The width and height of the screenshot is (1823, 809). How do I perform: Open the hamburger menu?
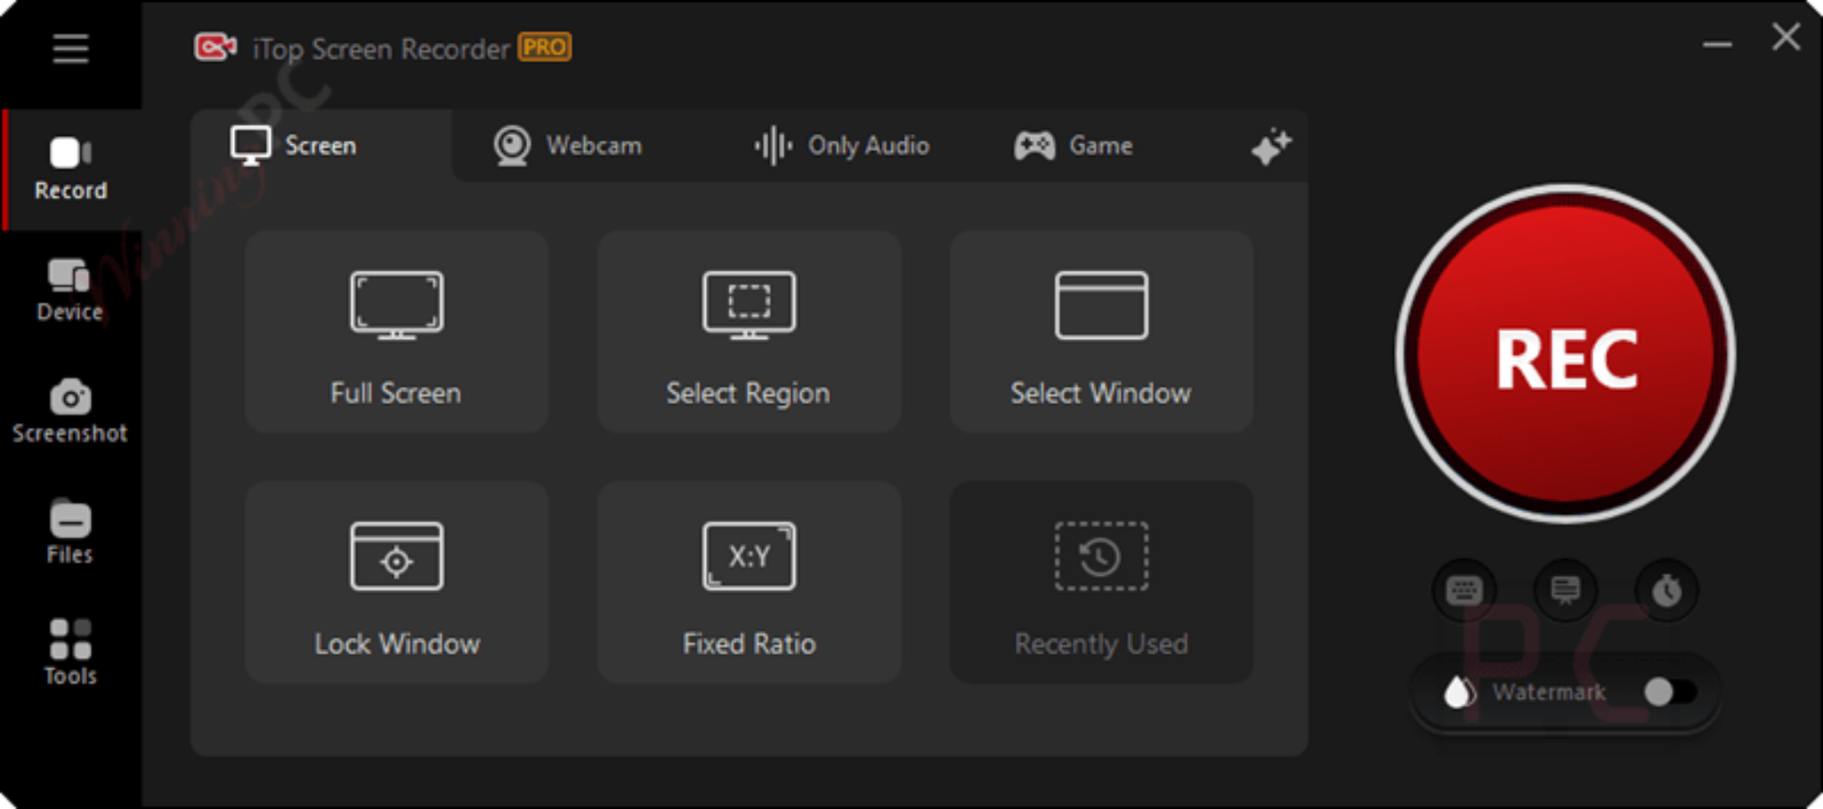click(70, 49)
